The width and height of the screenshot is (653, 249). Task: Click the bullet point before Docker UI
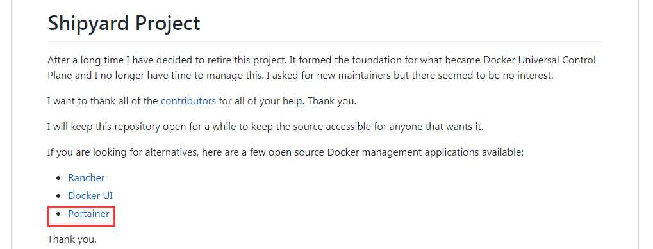[x=58, y=197]
